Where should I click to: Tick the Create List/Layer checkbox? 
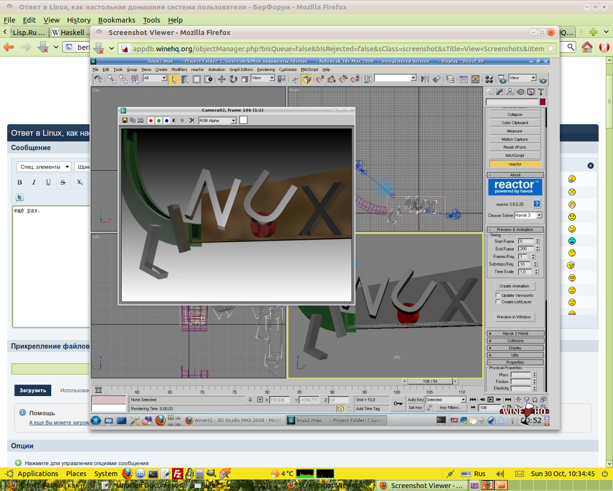[498, 302]
